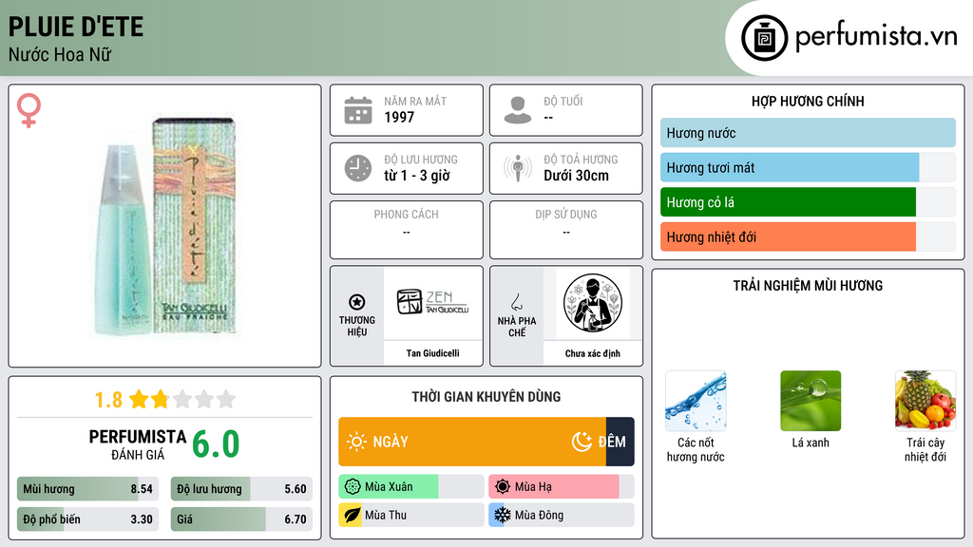973x547 pixels.
Task: Click the Pluie d'Ete perfume product image
Action: pyautogui.click(x=165, y=226)
